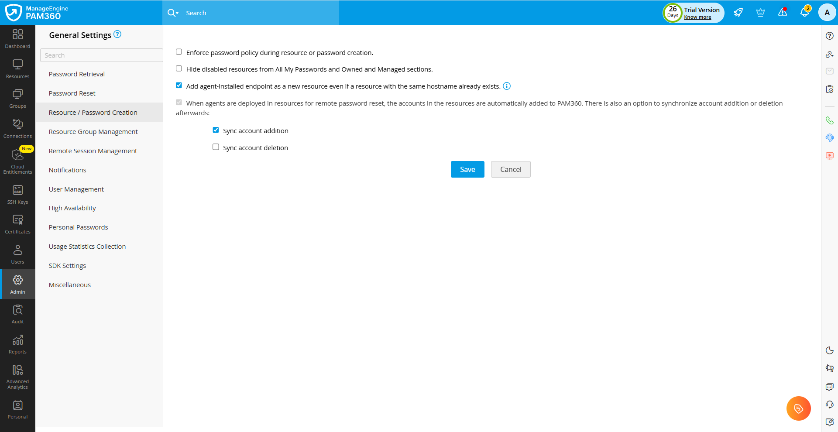Open the Certificates section
Viewport: 838px width, 432px height.
(17, 223)
